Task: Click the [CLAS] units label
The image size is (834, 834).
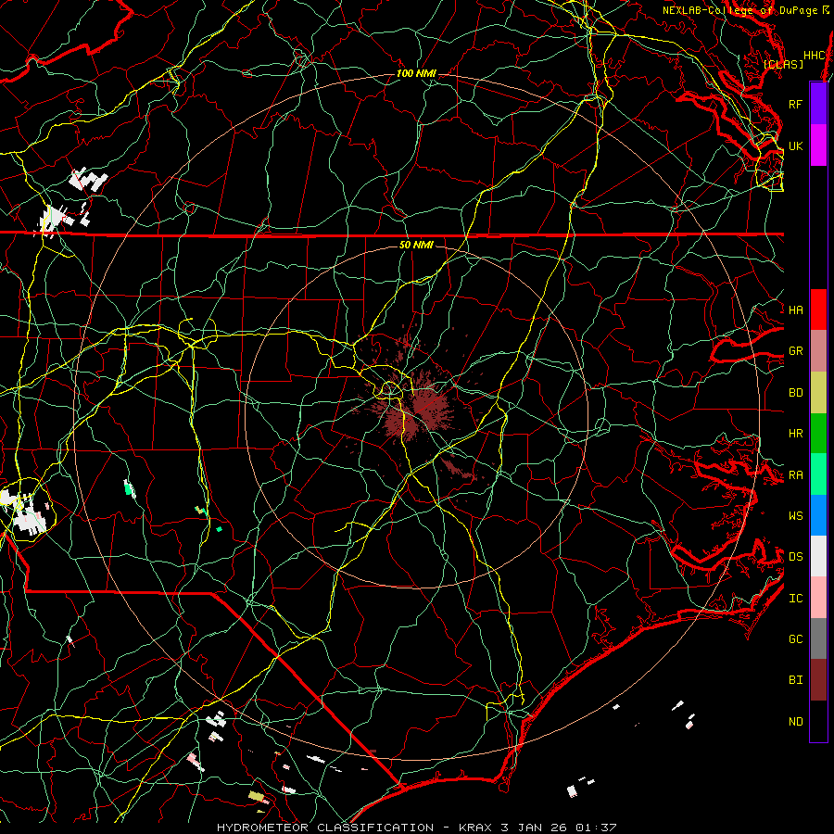Action: click(783, 64)
